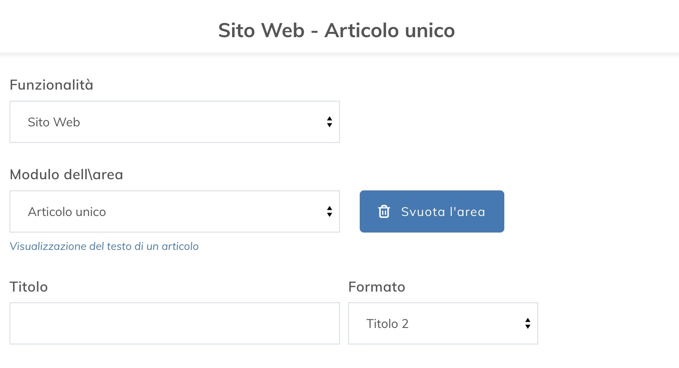Click the up-down arrows on Titolo 2 selector

click(x=527, y=323)
